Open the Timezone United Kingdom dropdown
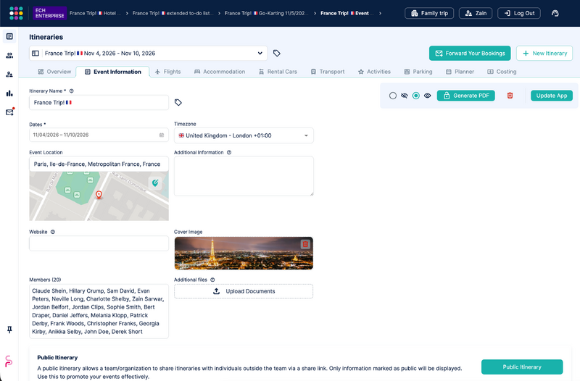This screenshot has height=381, width=580. point(244,135)
